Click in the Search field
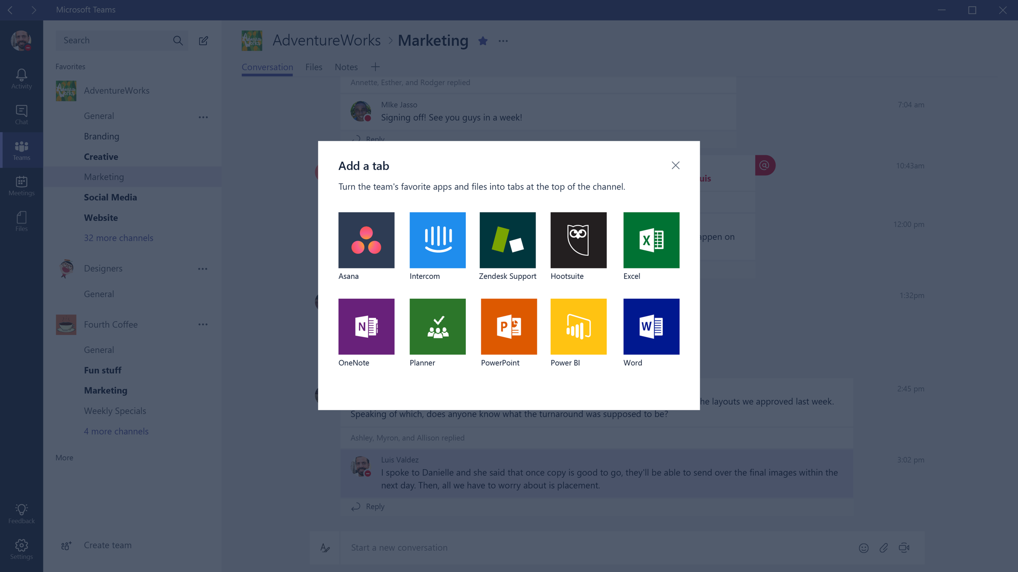The width and height of the screenshot is (1018, 572). [115, 40]
